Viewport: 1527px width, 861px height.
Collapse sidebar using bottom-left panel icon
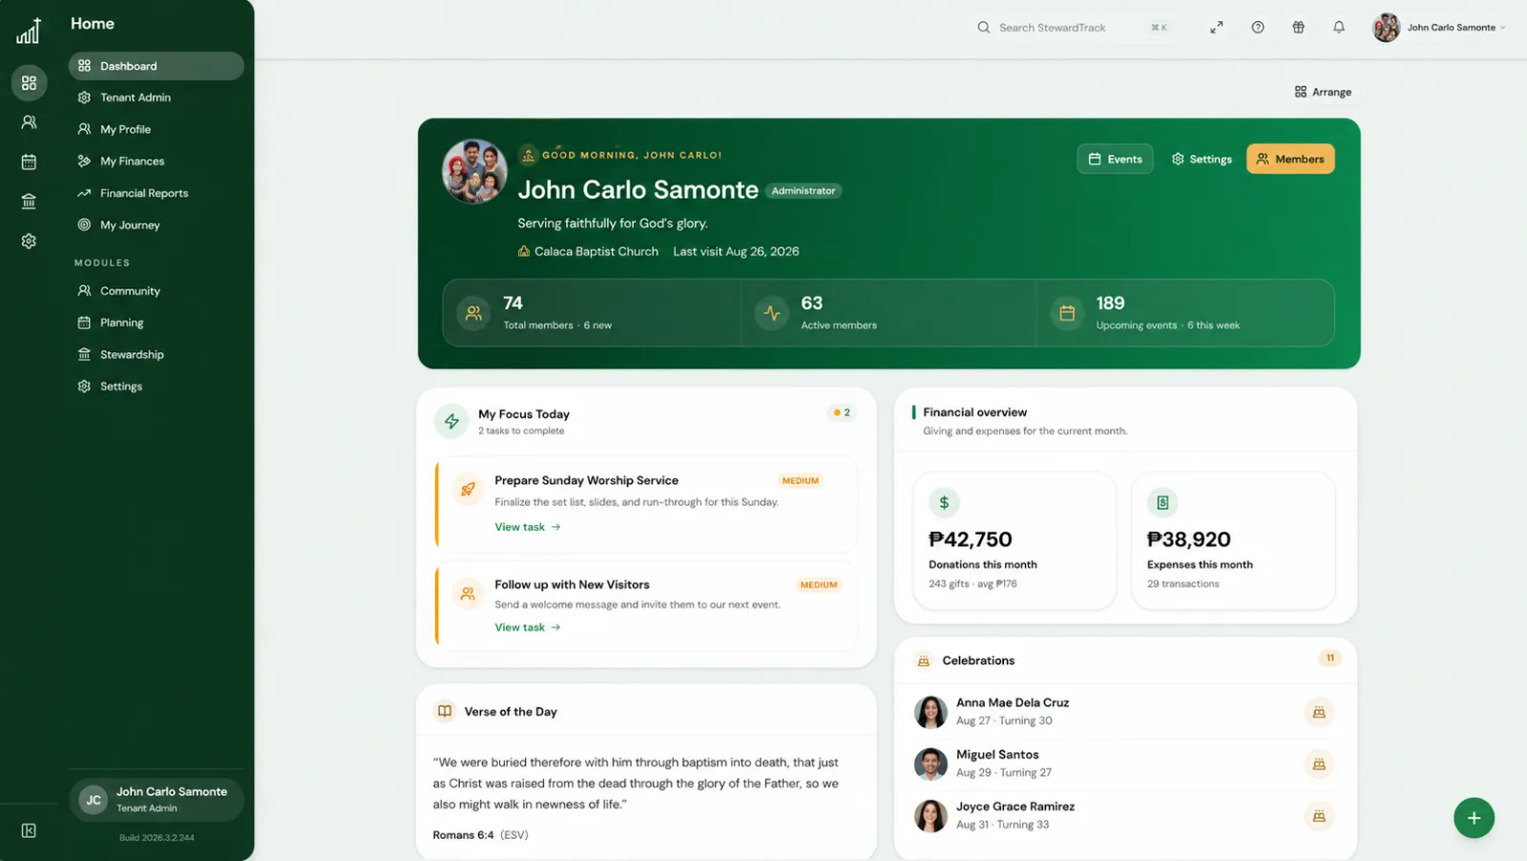point(29,830)
